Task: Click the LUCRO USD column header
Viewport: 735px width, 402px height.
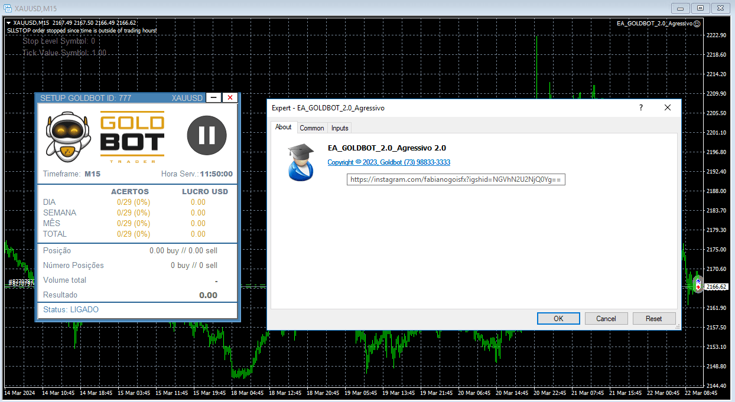Action: click(x=205, y=192)
